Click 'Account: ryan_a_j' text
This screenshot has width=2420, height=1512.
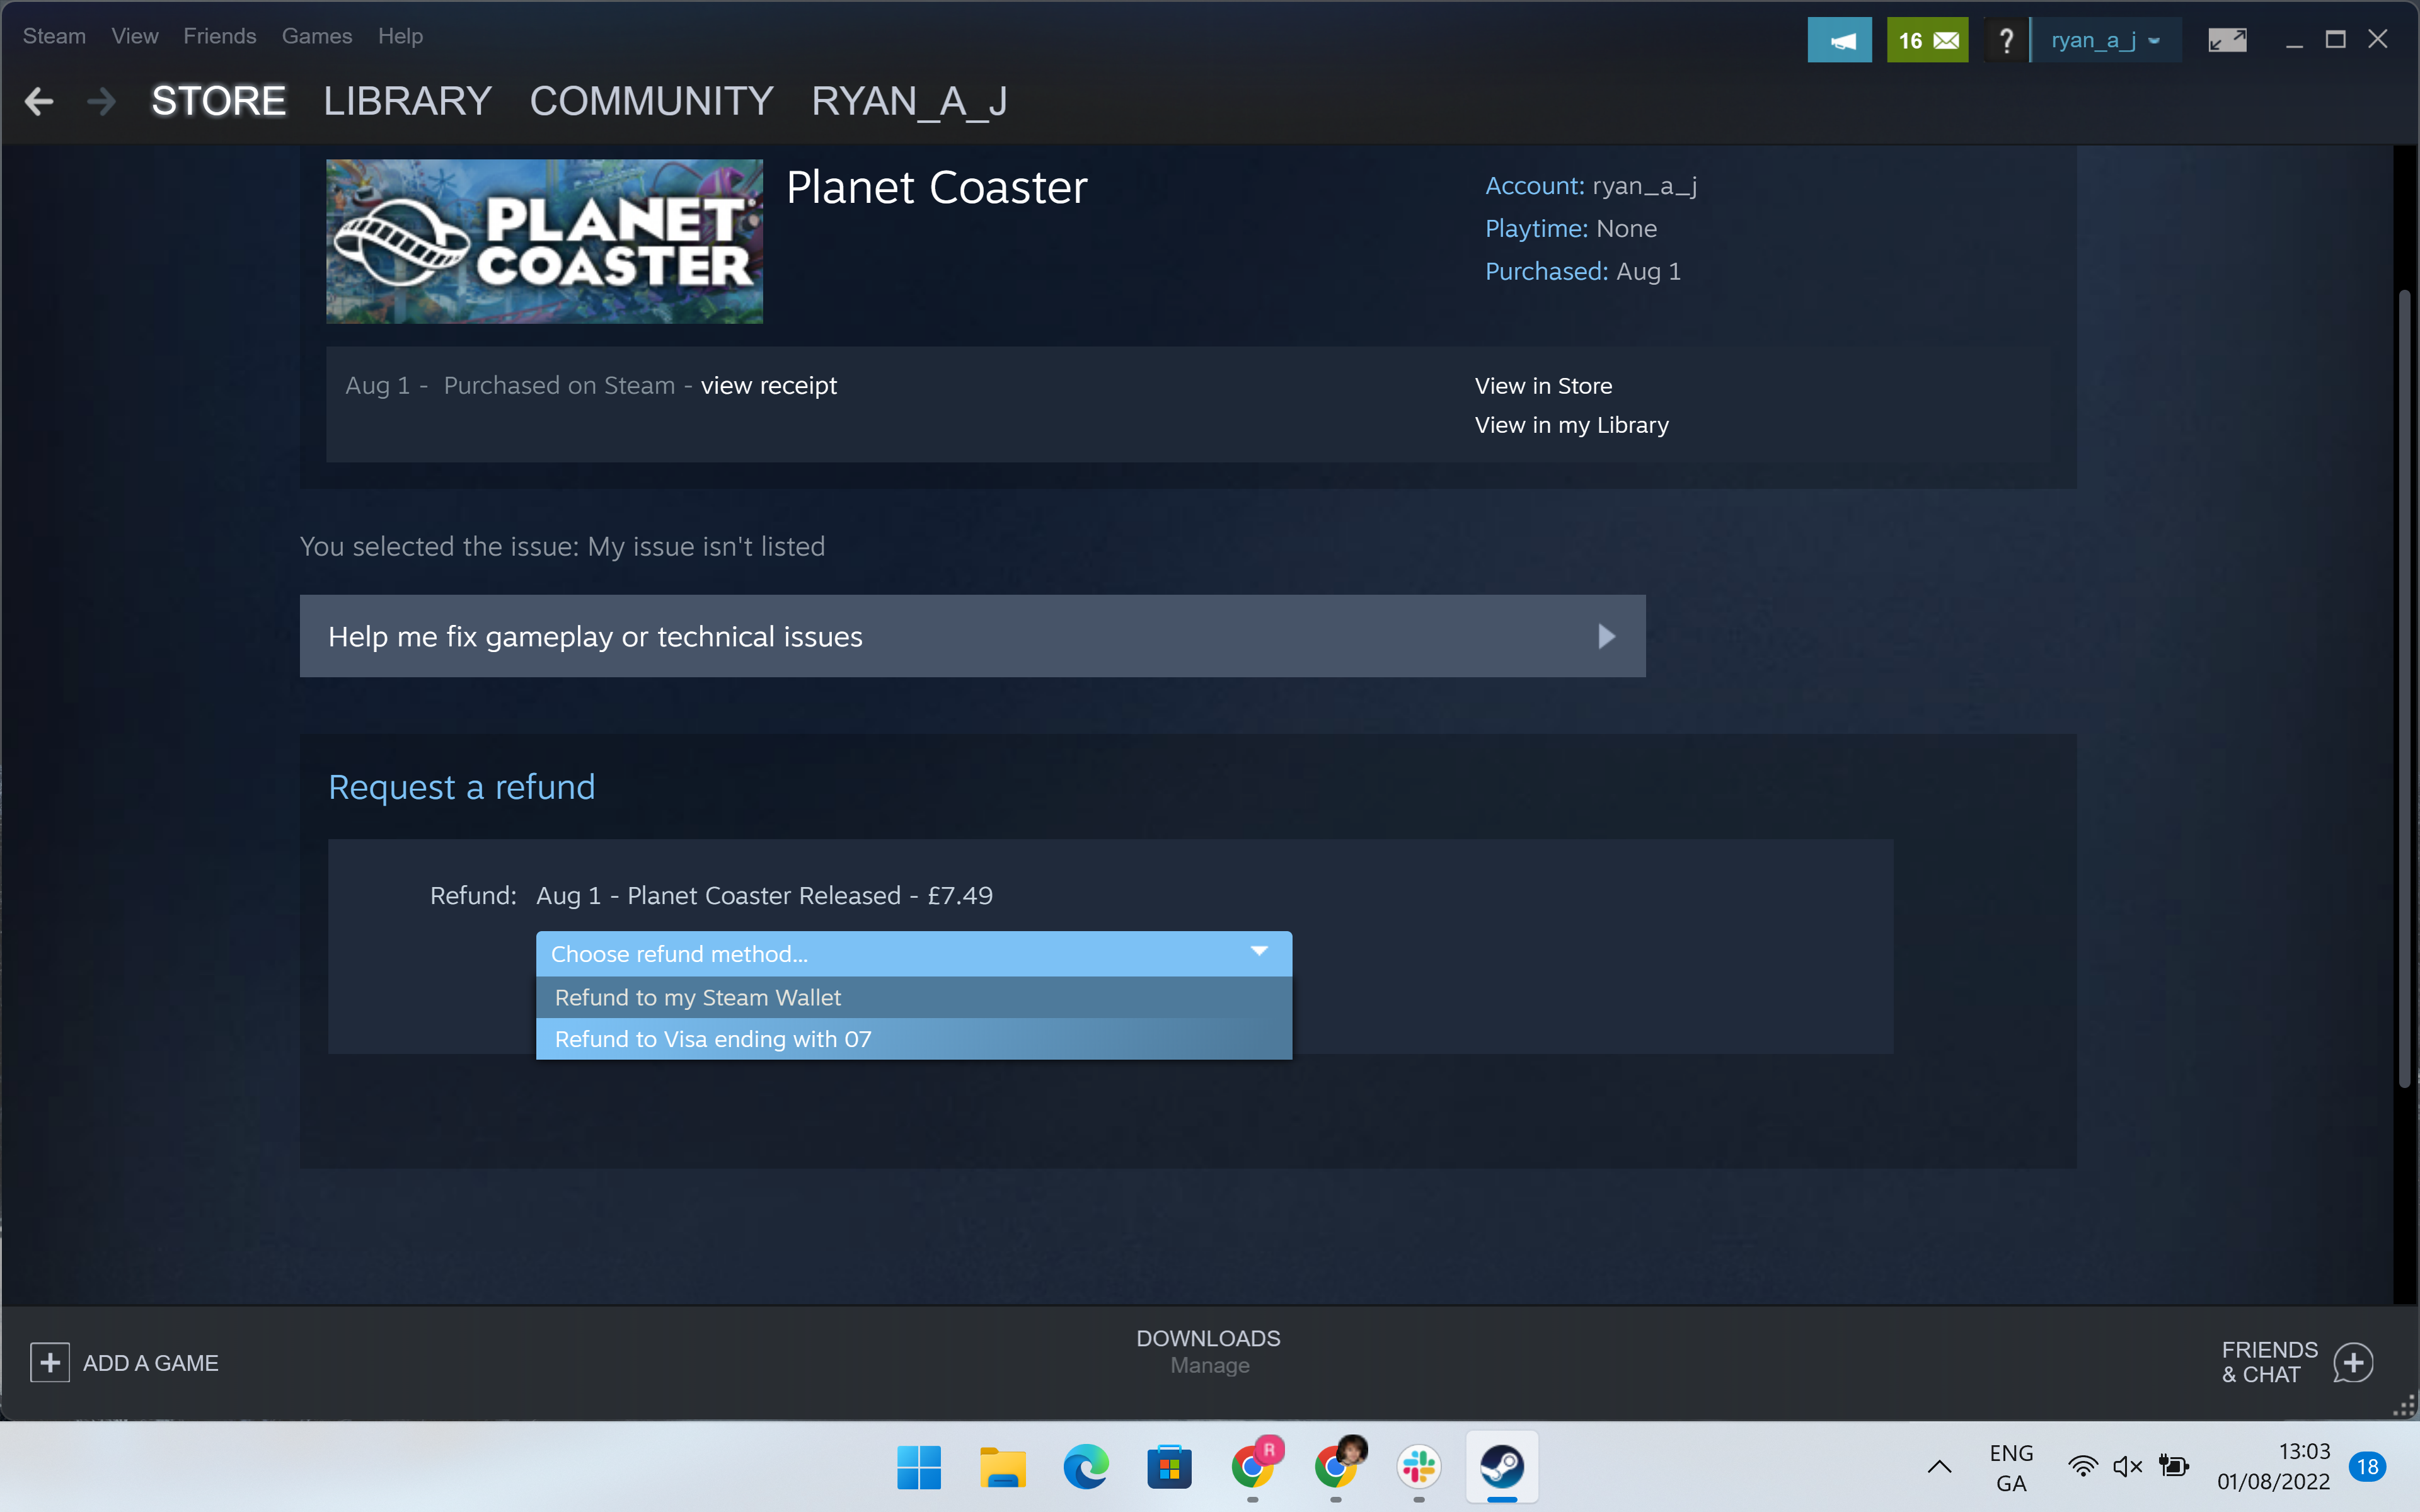coord(1590,186)
